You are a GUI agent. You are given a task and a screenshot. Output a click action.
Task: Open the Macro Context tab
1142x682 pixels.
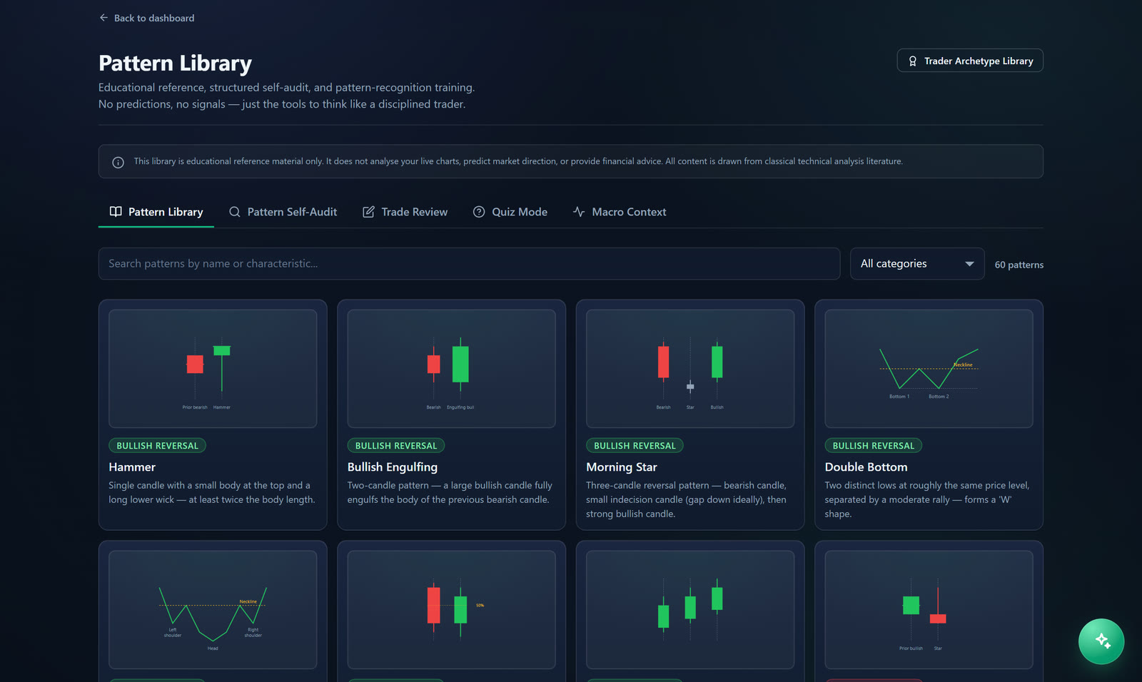click(x=620, y=212)
